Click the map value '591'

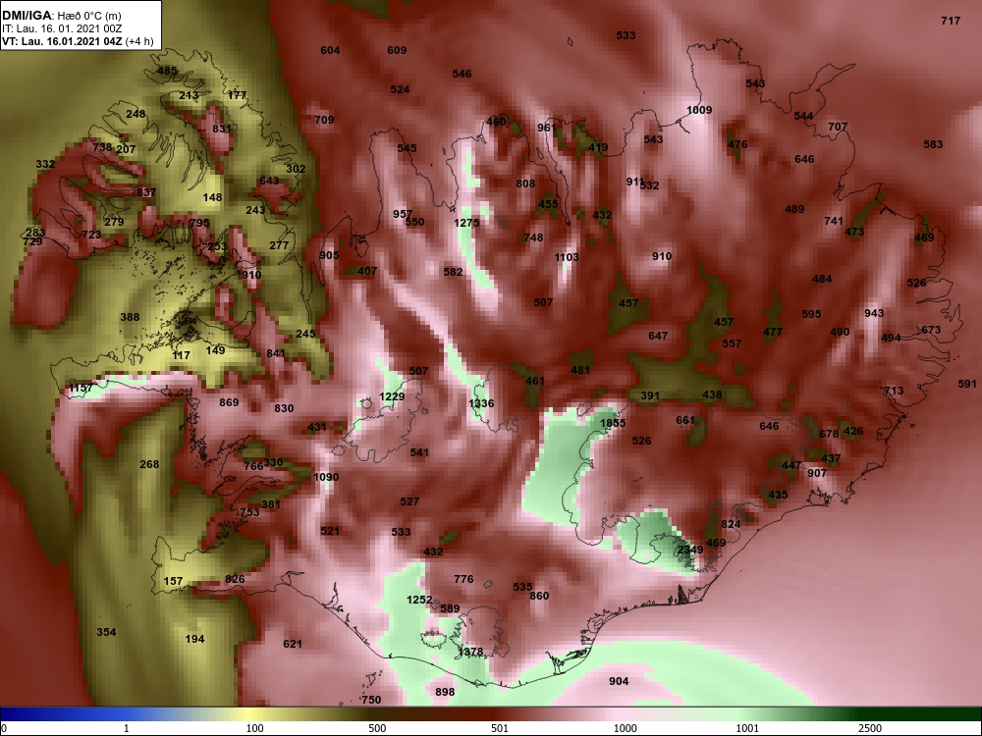pyautogui.click(x=967, y=384)
